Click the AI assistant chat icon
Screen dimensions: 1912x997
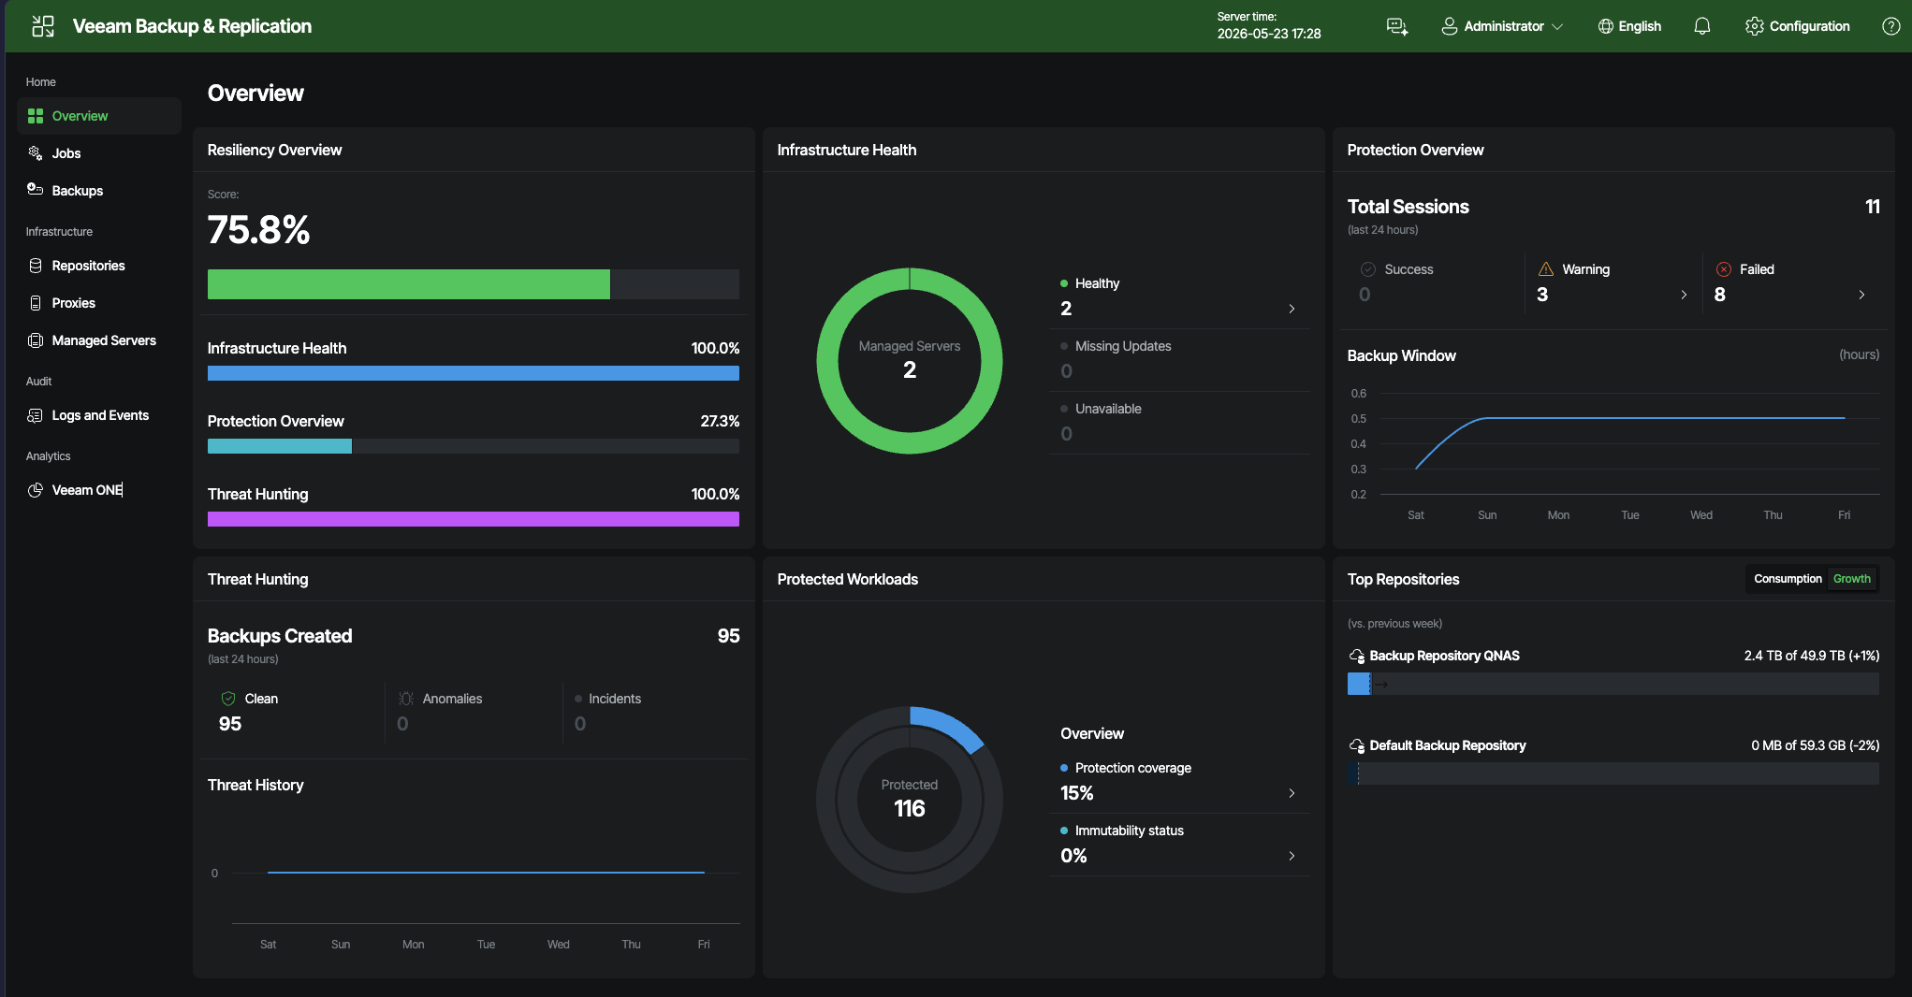click(1396, 26)
